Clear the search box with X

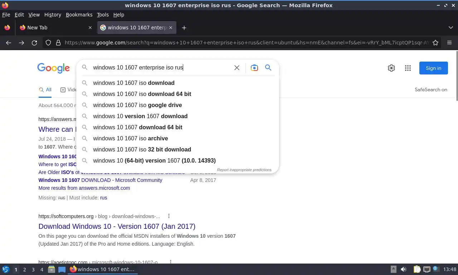(237, 68)
